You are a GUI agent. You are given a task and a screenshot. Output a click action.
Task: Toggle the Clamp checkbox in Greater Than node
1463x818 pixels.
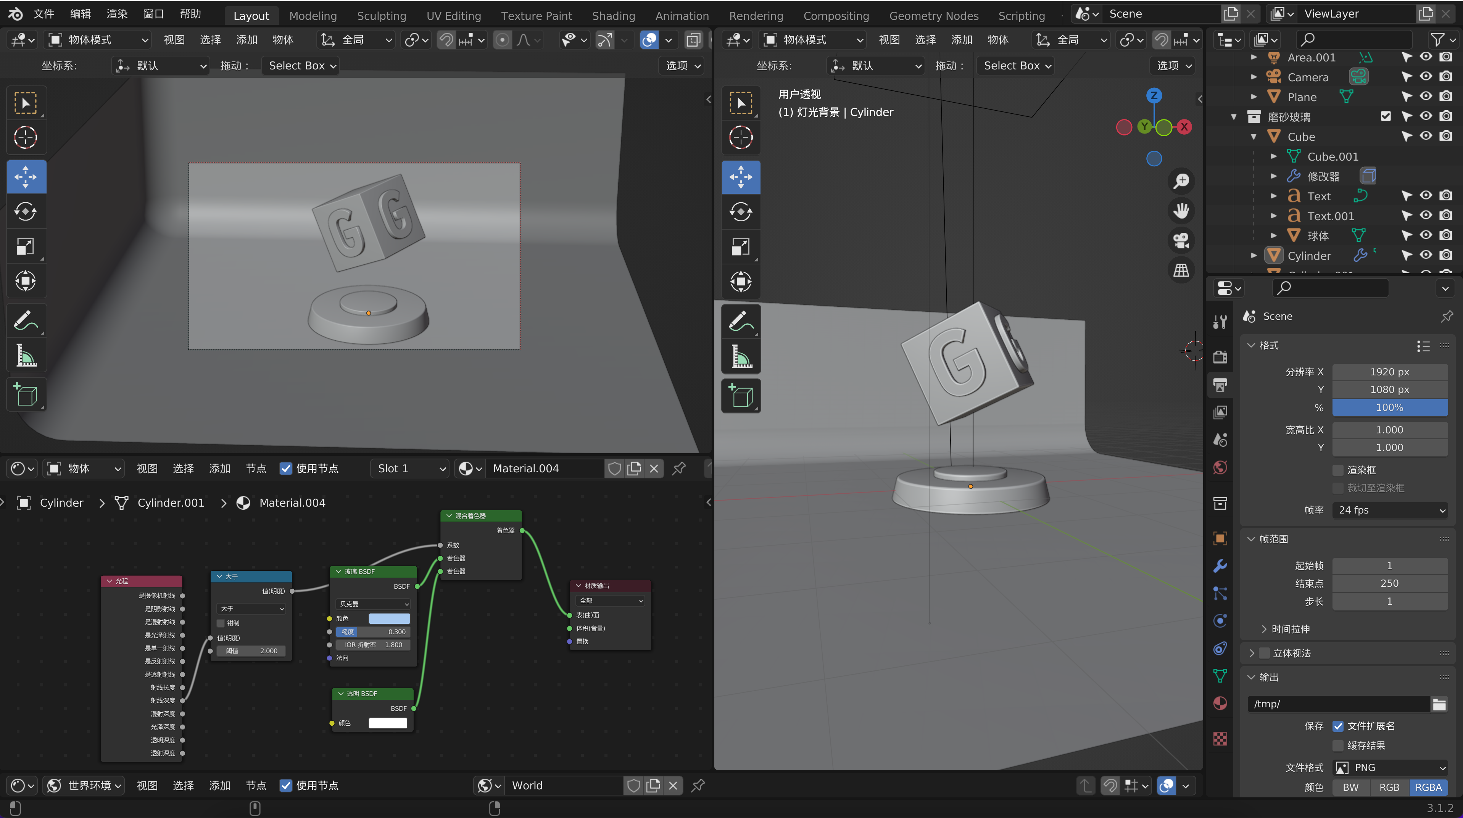pos(221,623)
